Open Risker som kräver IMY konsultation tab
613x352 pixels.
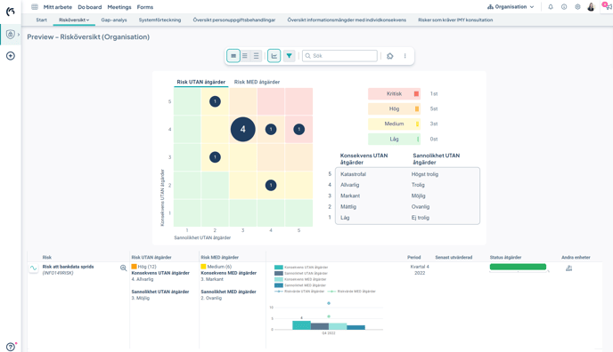point(455,20)
